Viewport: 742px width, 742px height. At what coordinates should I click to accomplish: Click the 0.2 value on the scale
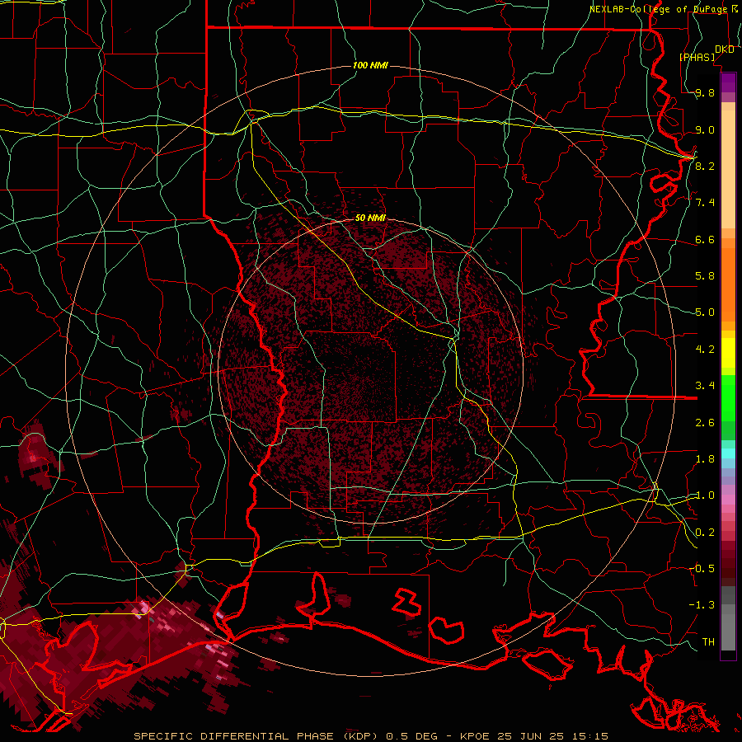click(x=705, y=533)
